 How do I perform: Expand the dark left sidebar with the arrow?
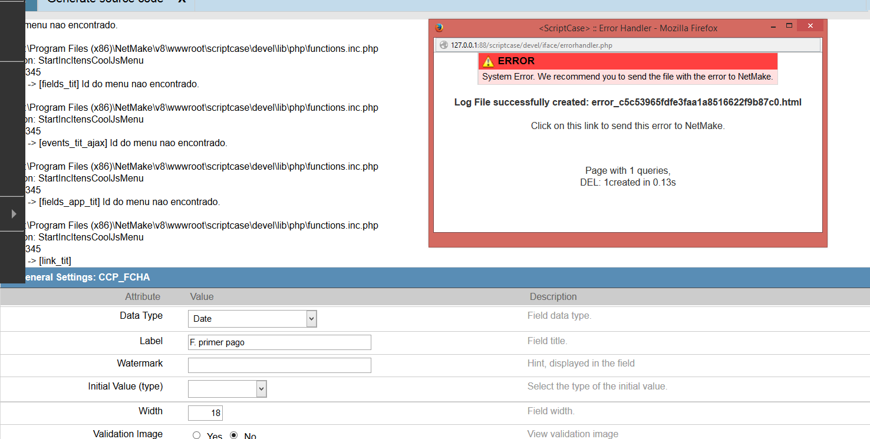14,214
